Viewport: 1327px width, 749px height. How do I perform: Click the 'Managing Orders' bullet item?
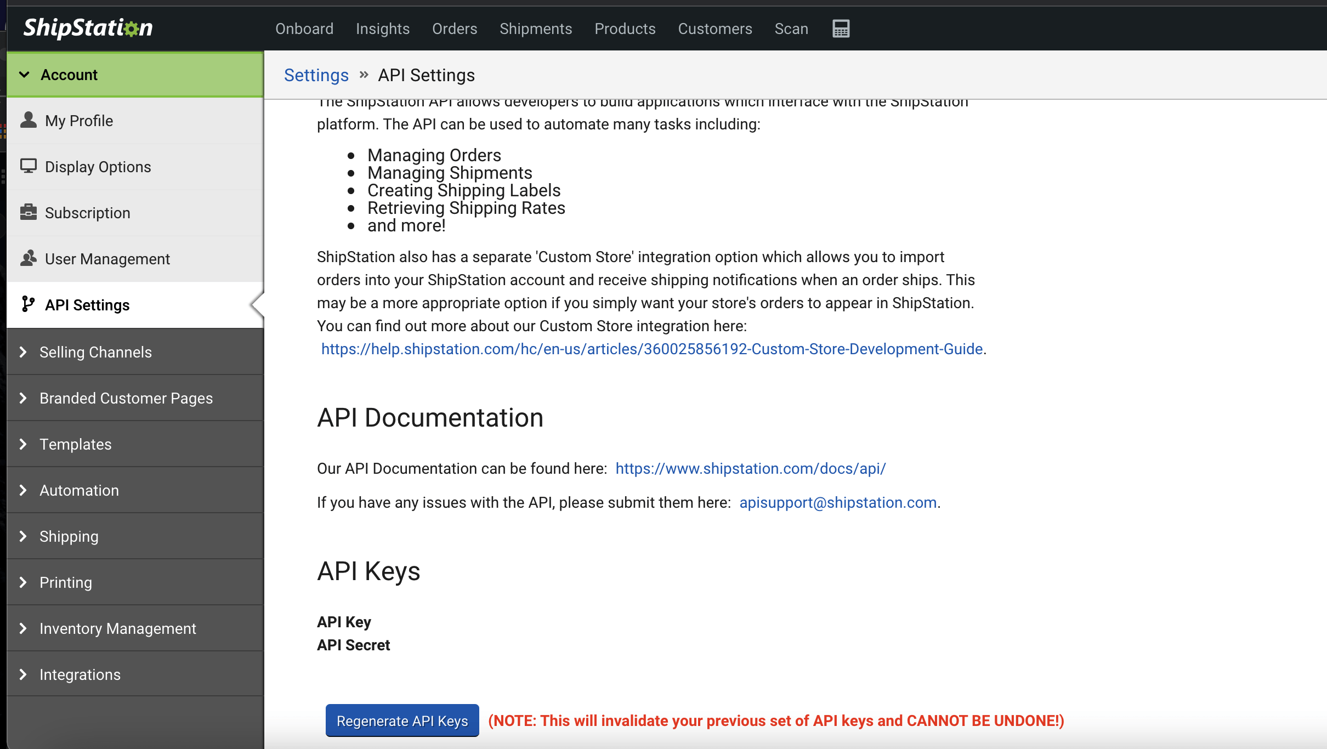(x=434, y=155)
